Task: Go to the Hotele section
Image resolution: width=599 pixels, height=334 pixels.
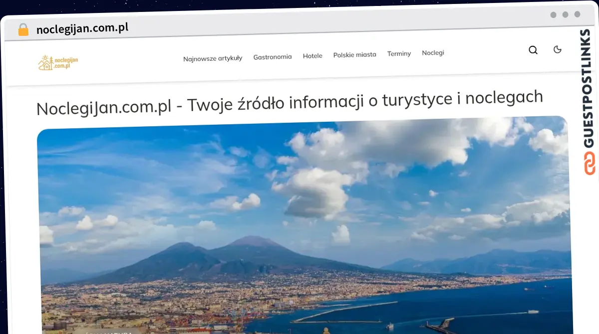Action: point(312,56)
